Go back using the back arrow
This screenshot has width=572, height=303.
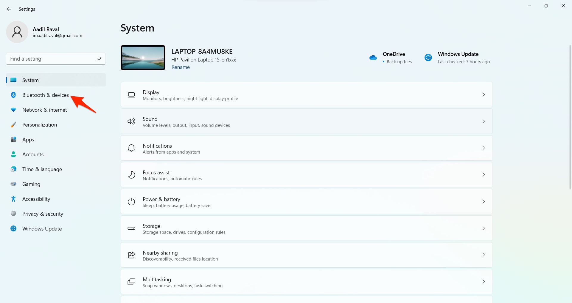click(x=9, y=9)
